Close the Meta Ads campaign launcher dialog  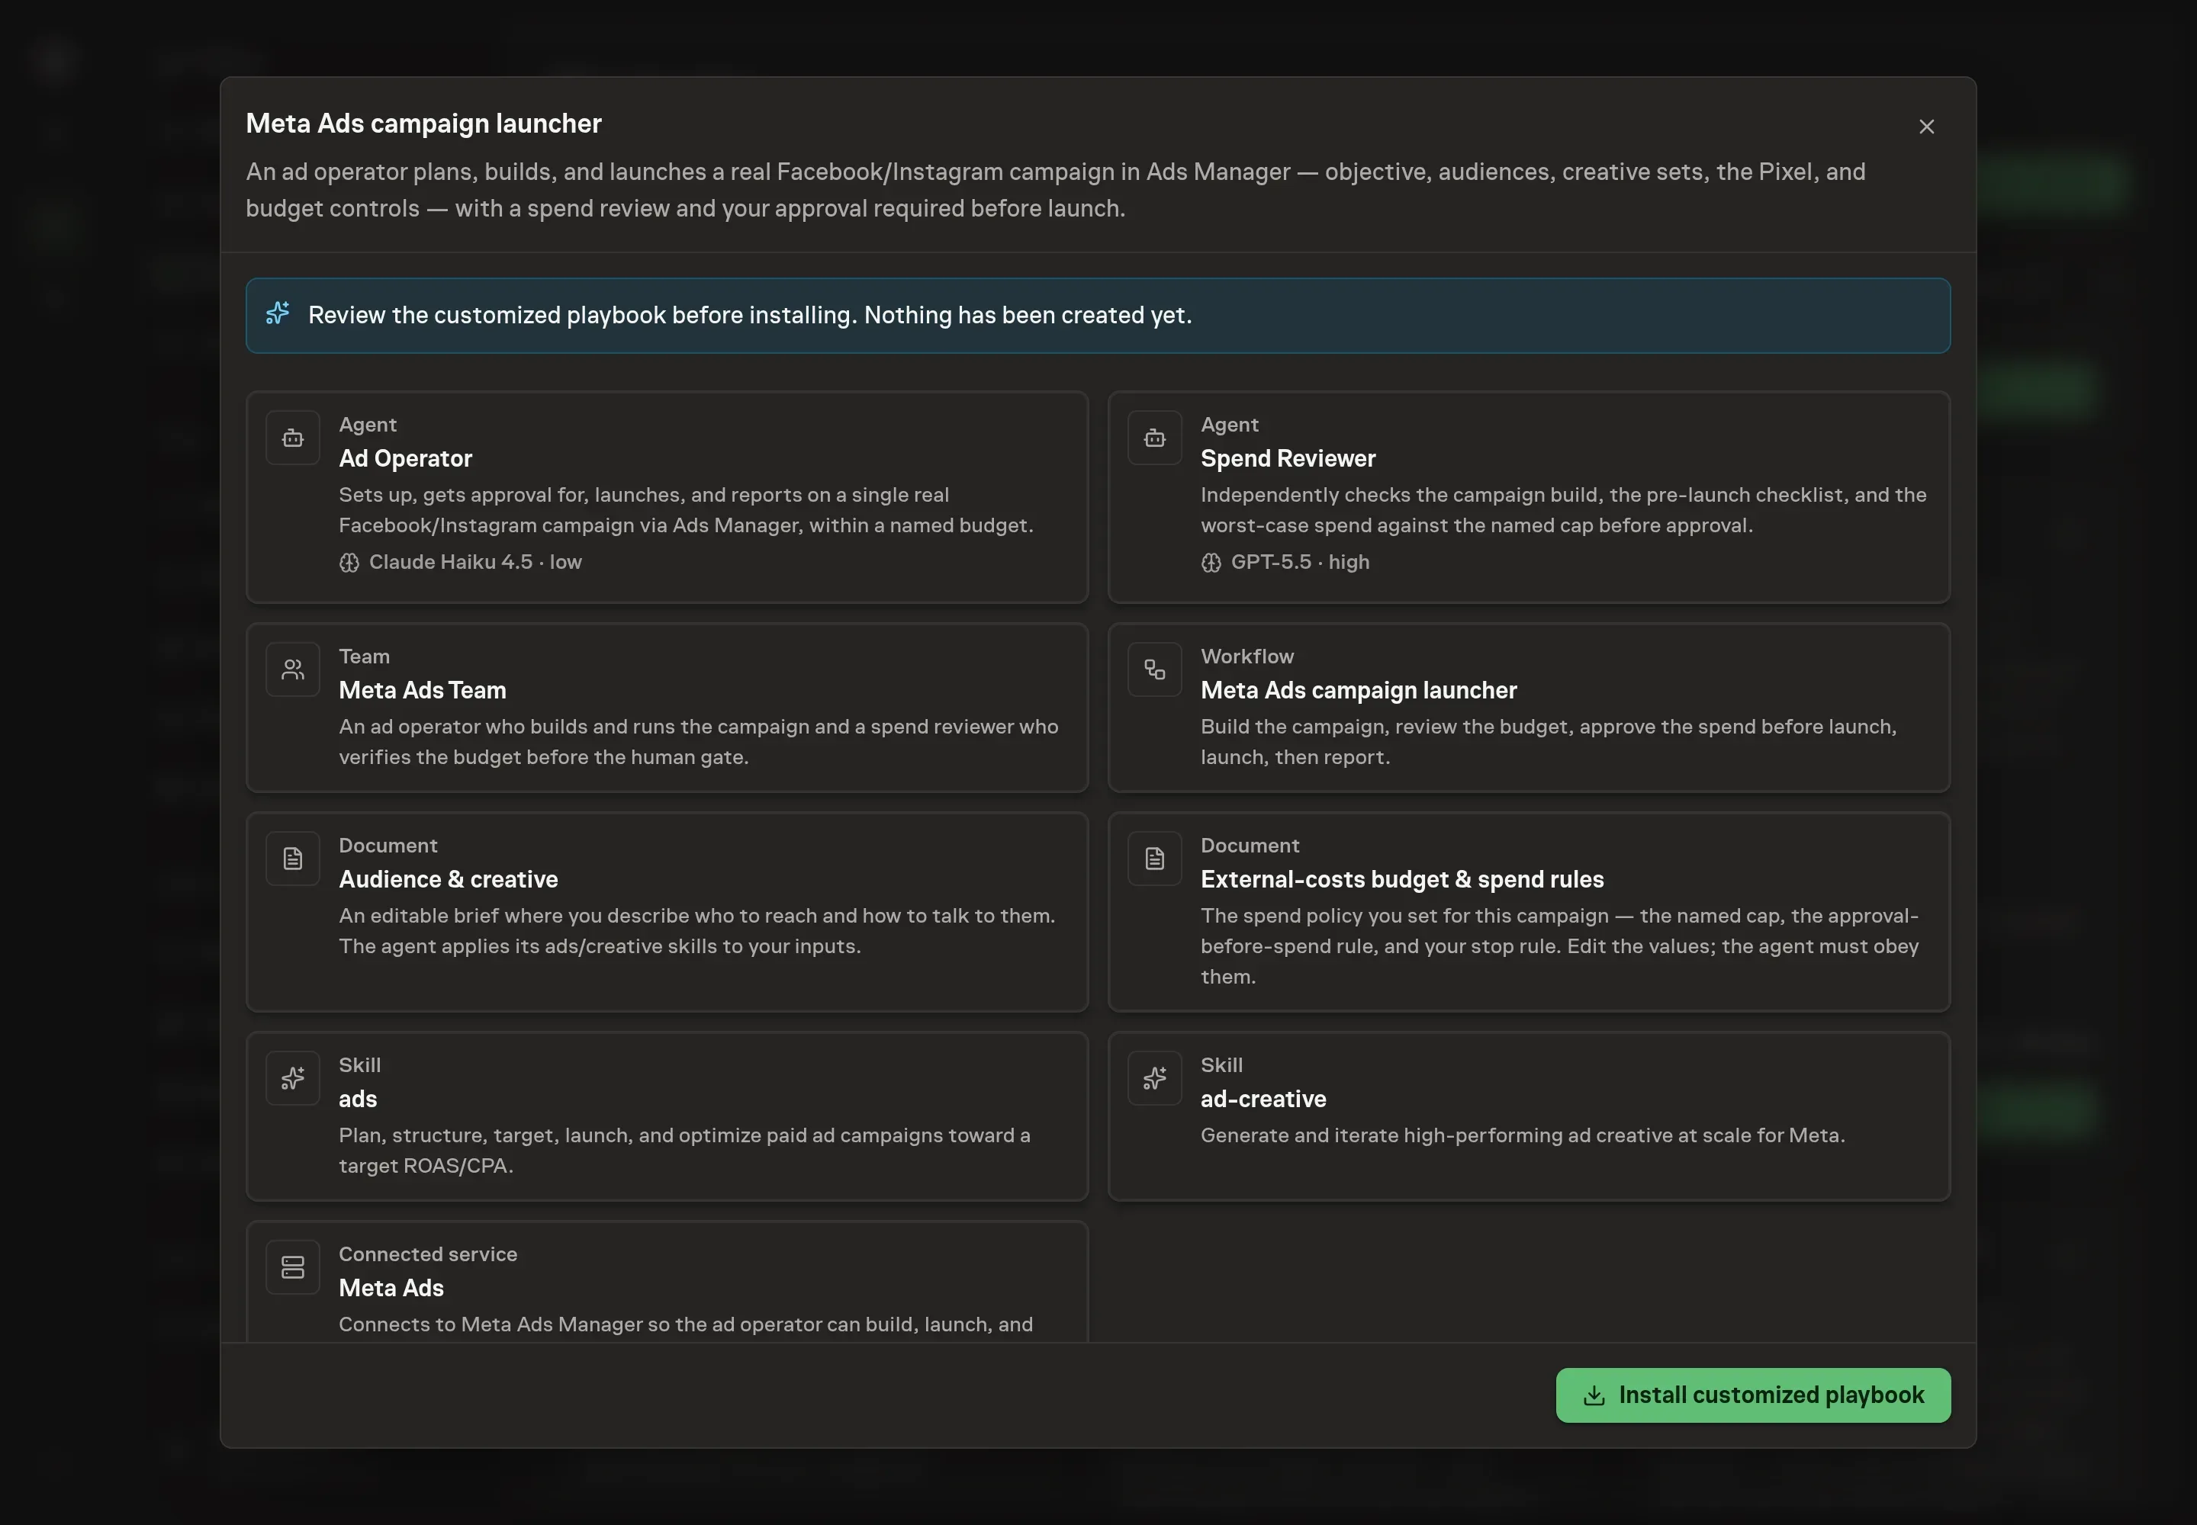click(1925, 126)
